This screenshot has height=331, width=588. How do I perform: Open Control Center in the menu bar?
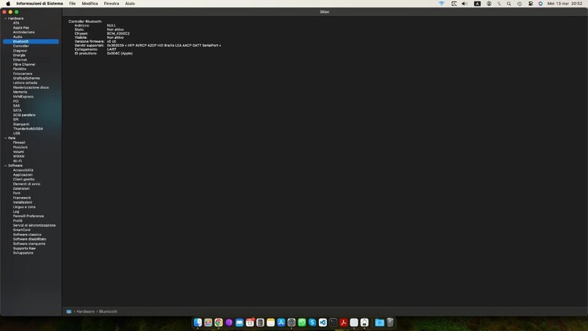coord(530,4)
